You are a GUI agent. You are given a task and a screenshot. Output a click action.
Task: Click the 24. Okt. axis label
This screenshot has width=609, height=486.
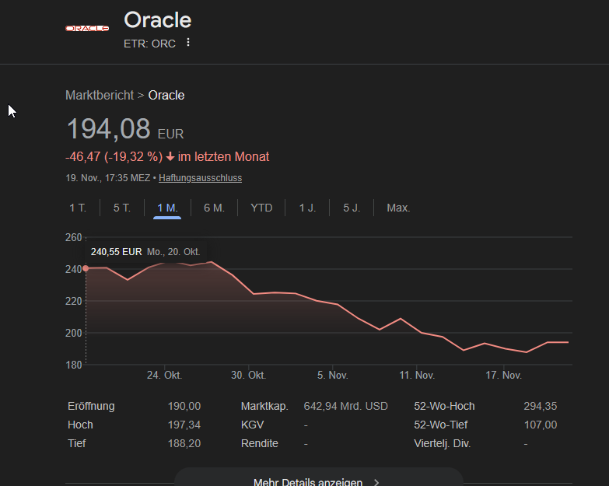tap(164, 376)
